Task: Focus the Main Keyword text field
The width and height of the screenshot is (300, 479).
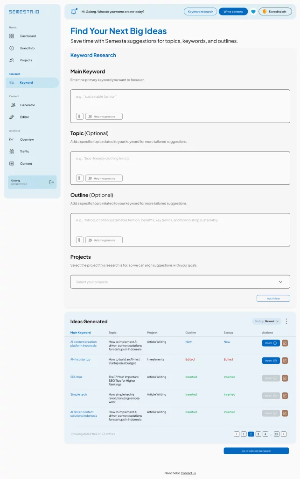Action: [x=180, y=106]
